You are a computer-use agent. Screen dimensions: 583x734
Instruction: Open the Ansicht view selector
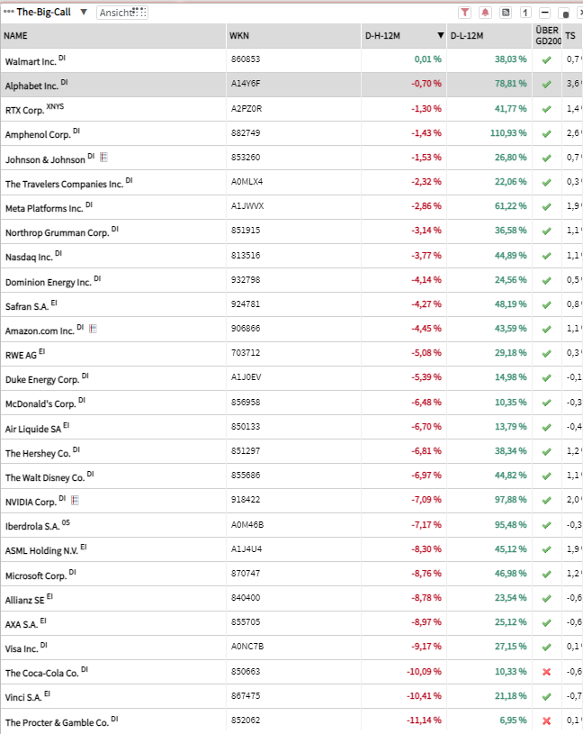click(121, 13)
